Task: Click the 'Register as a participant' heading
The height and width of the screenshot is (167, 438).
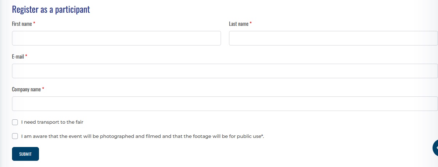Action: pos(51,9)
